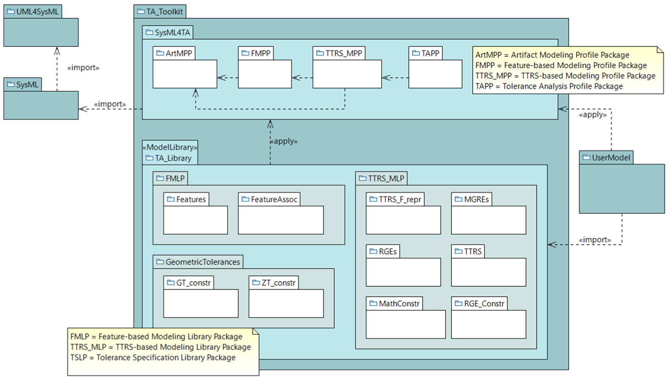Select the folder icon on GeometricTolerances tab

click(160, 262)
